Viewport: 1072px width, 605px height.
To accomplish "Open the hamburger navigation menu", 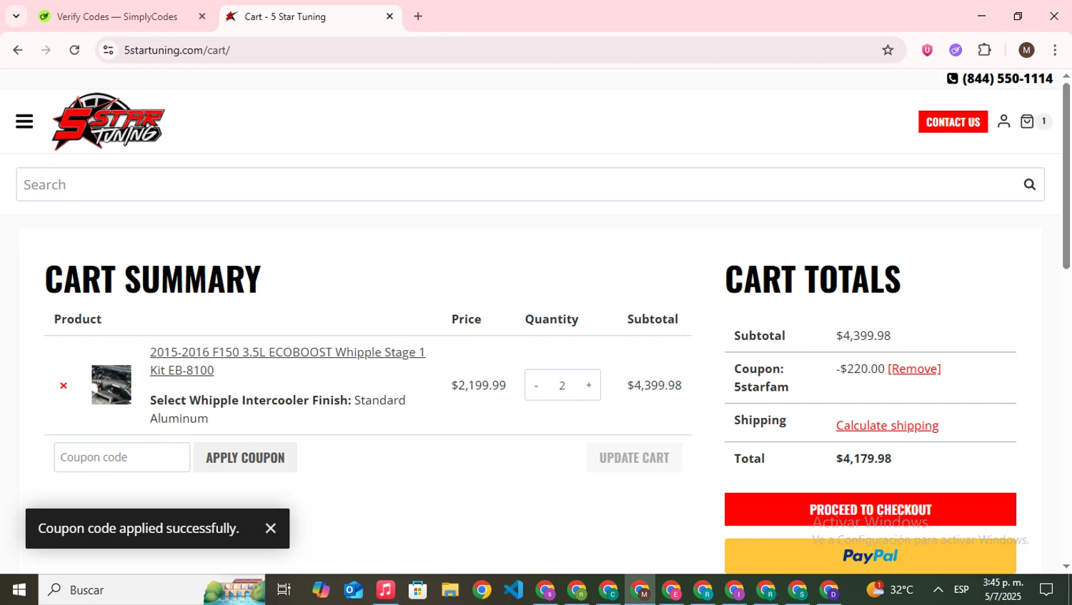I will click(x=24, y=121).
